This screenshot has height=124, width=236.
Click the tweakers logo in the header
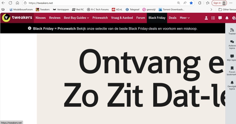click(x=17, y=18)
